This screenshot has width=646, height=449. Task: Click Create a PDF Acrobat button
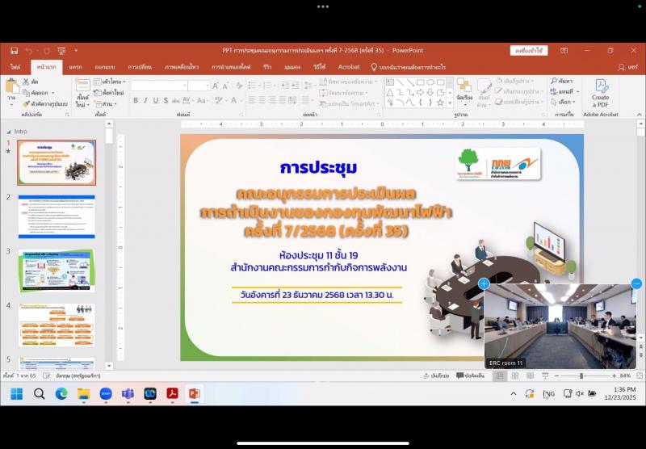[601, 93]
